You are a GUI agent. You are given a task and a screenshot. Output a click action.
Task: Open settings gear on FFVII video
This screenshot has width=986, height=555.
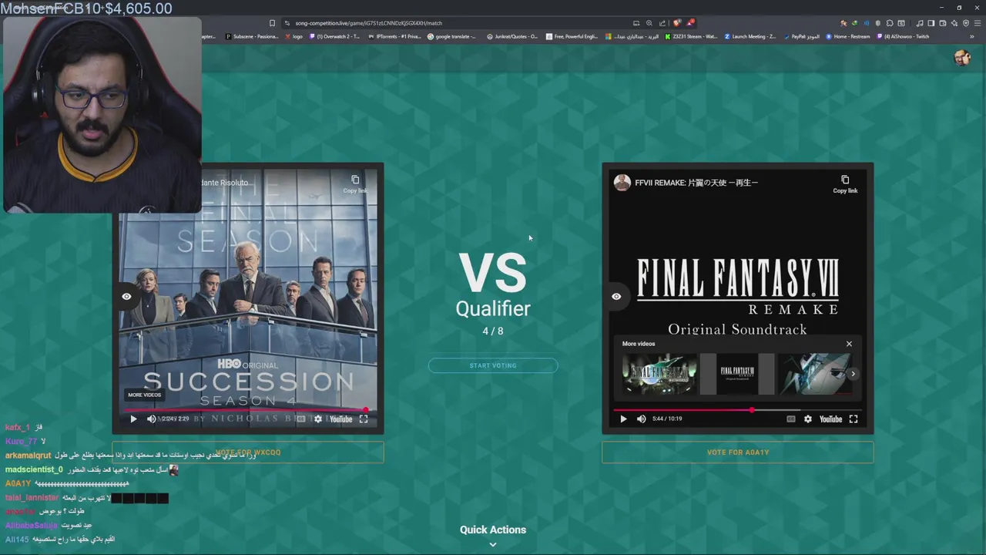point(807,419)
